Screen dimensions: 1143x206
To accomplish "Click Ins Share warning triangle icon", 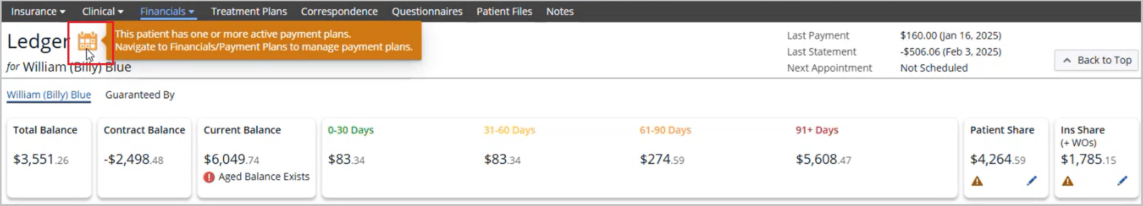I will (1068, 181).
